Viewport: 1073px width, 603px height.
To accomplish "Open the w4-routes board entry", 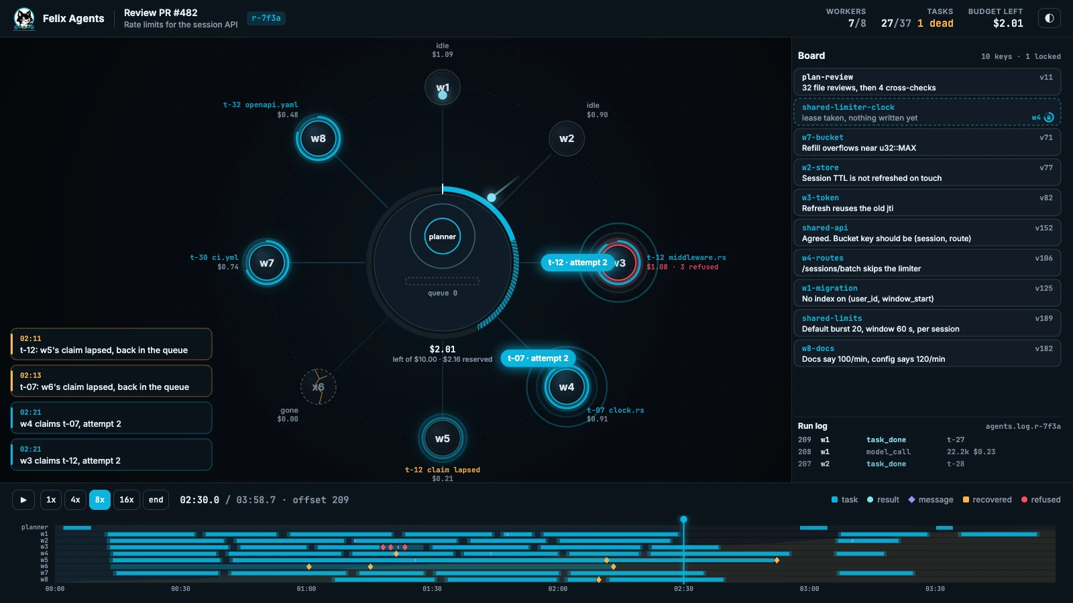I will 927,263.
